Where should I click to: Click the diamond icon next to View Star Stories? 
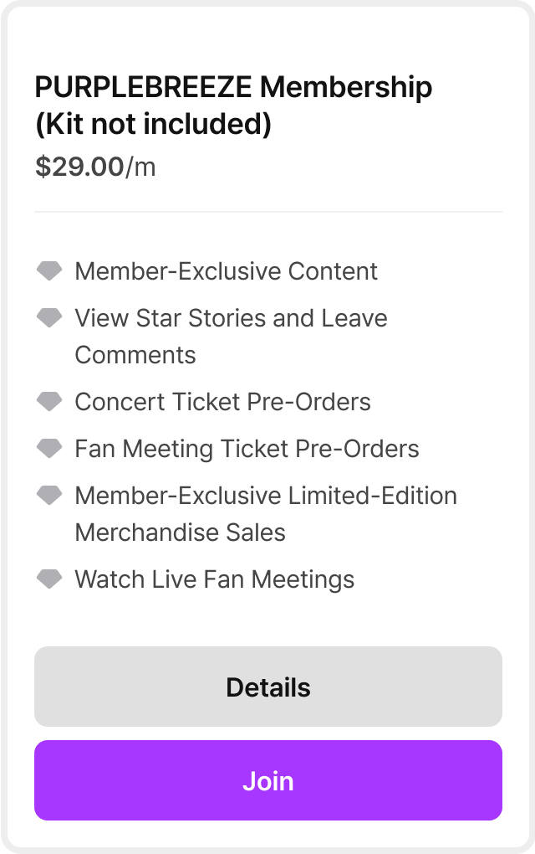(x=49, y=317)
